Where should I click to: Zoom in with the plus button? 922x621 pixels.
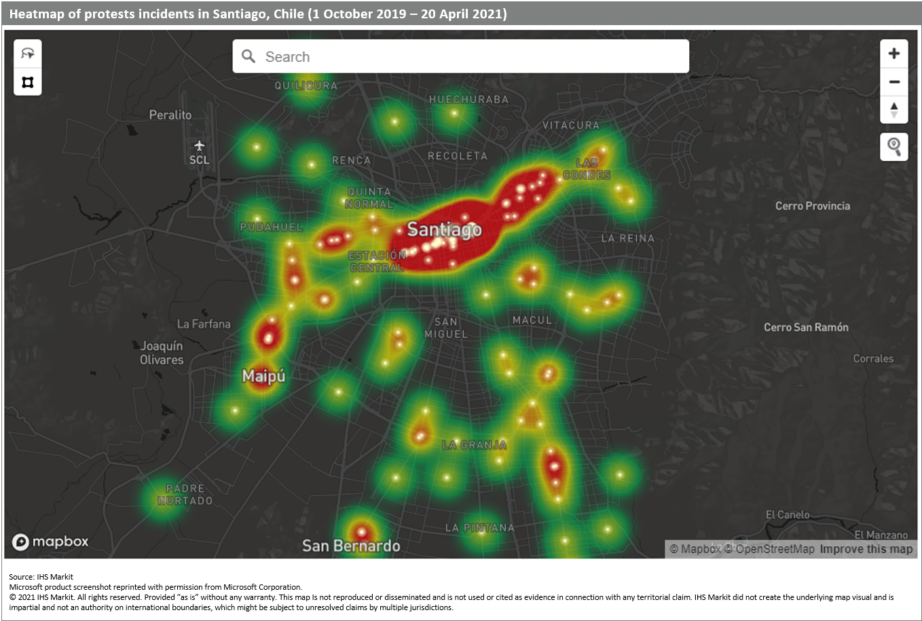pyautogui.click(x=894, y=54)
